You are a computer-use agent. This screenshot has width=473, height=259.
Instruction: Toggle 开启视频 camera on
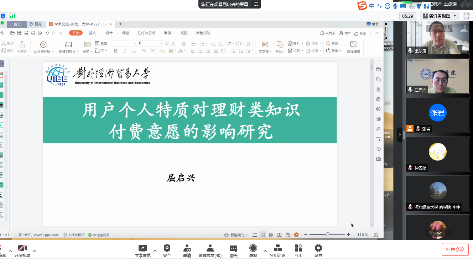pyautogui.click(x=22, y=248)
